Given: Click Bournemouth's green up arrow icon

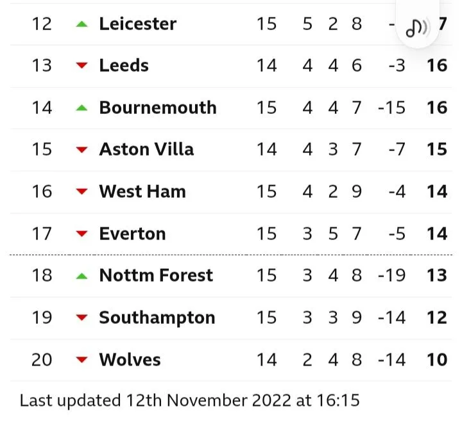Looking at the screenshot, I should coord(81,108).
